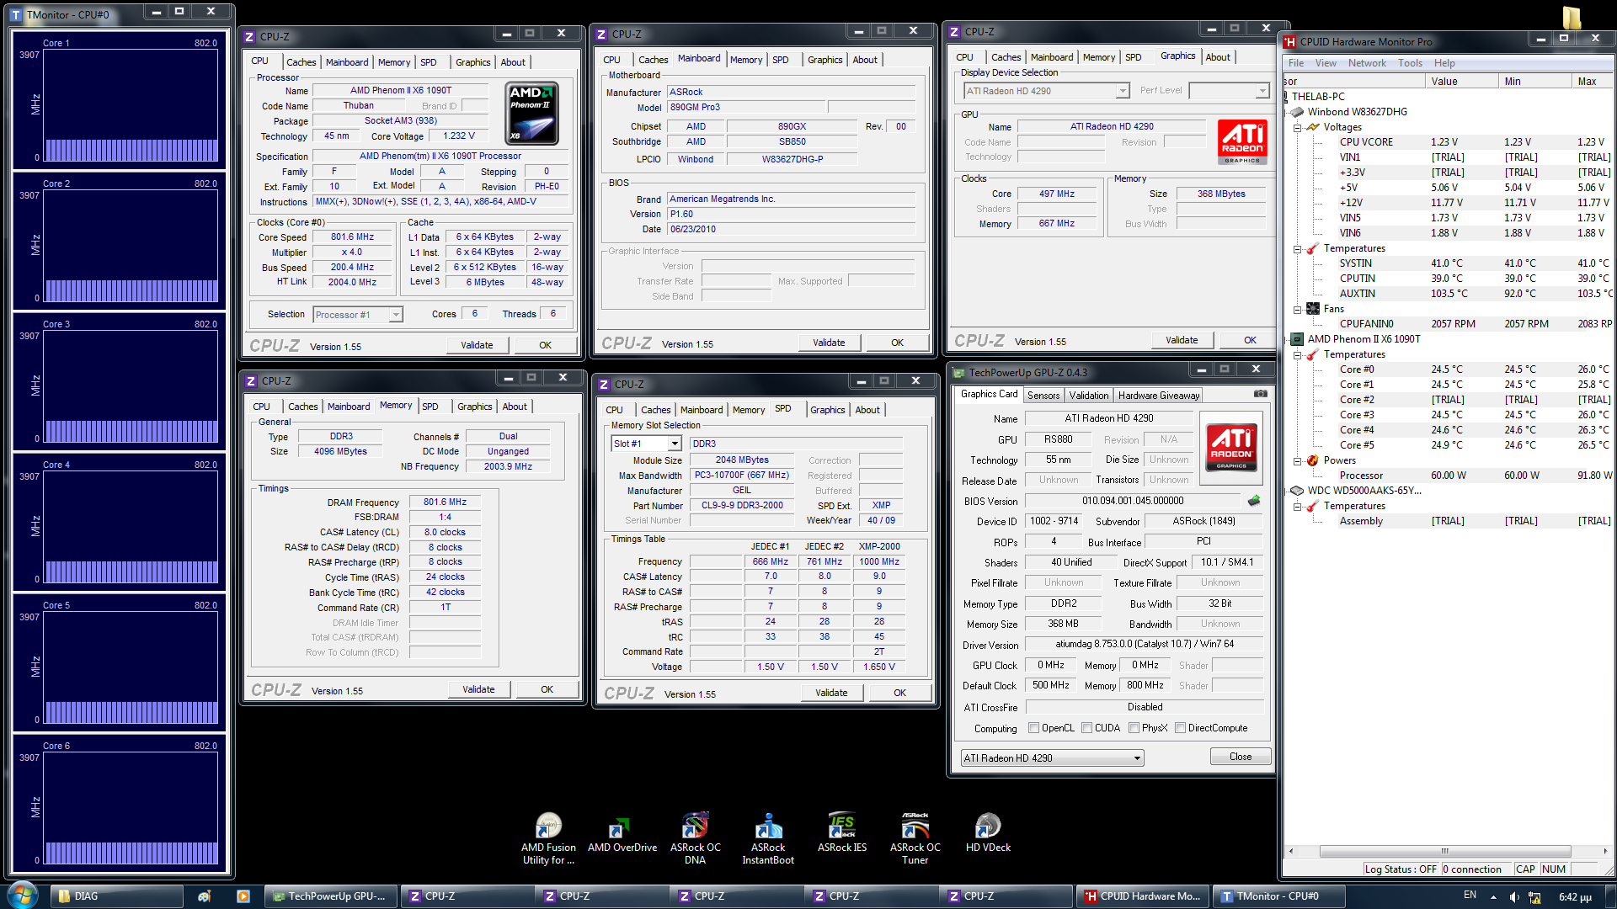Launch ASRock InstantBoot shortcut
The height and width of the screenshot is (909, 1617).
[767, 838]
